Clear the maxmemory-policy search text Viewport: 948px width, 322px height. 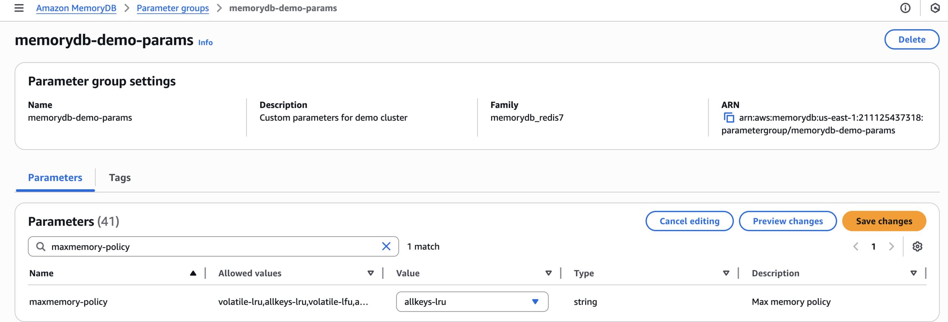[x=386, y=247]
